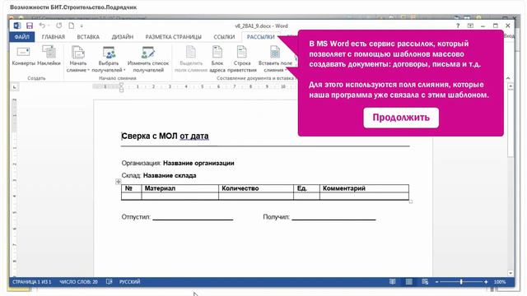
Task: Click РУССКИЙ language in status bar
Action: pyautogui.click(x=130, y=282)
